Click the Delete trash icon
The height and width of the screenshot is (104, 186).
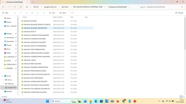44,13
